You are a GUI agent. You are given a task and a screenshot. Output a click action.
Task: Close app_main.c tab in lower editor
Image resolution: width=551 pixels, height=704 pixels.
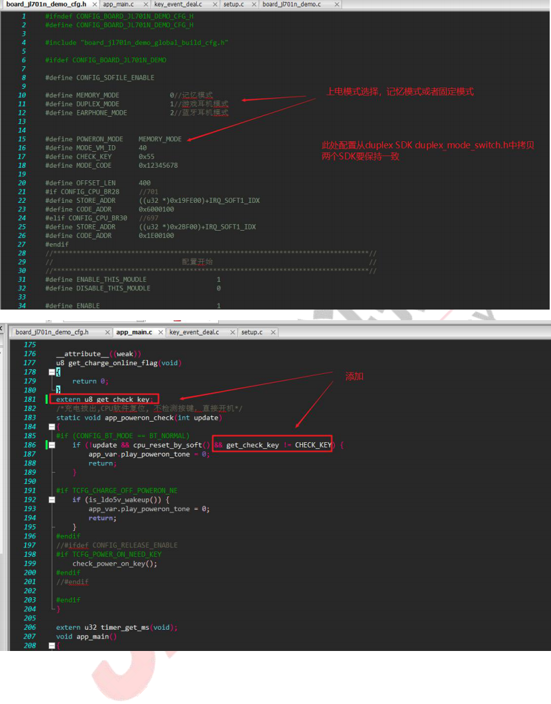(160, 332)
